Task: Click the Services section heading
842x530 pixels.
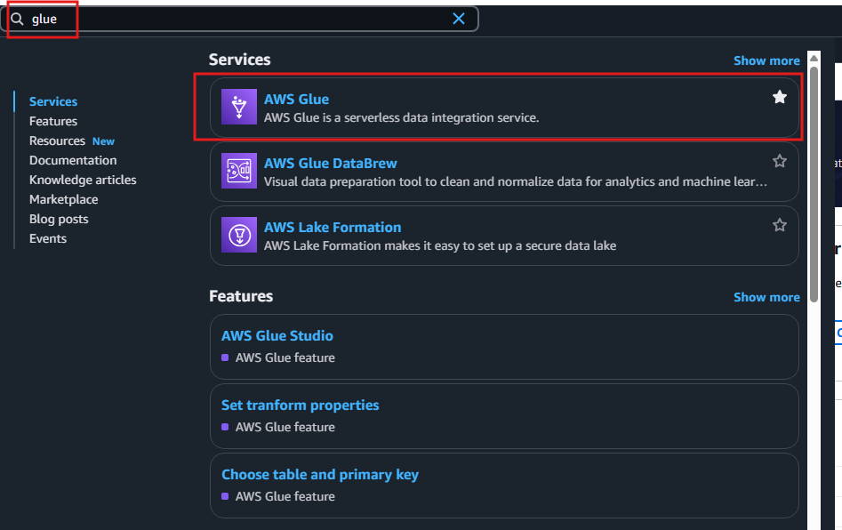Action: click(239, 60)
